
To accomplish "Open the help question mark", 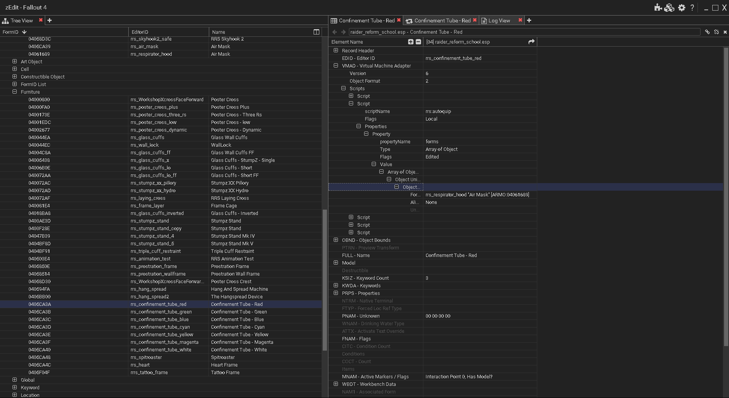I will click(692, 8).
